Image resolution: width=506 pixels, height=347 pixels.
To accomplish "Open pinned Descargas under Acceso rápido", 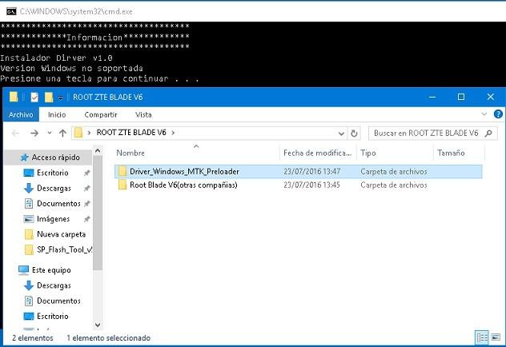I will [x=54, y=188].
